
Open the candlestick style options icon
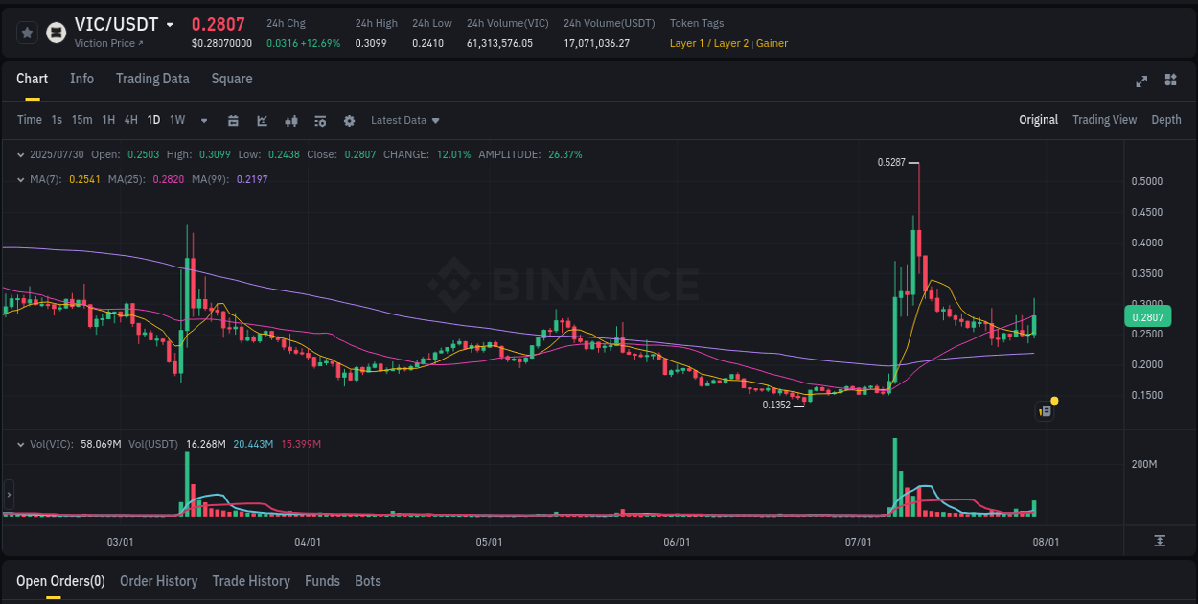tap(290, 120)
